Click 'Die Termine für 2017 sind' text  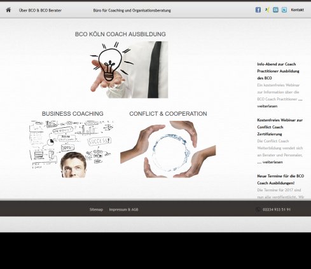(x=279, y=190)
